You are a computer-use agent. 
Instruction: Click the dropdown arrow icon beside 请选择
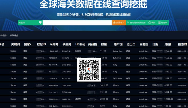point(40,22)
